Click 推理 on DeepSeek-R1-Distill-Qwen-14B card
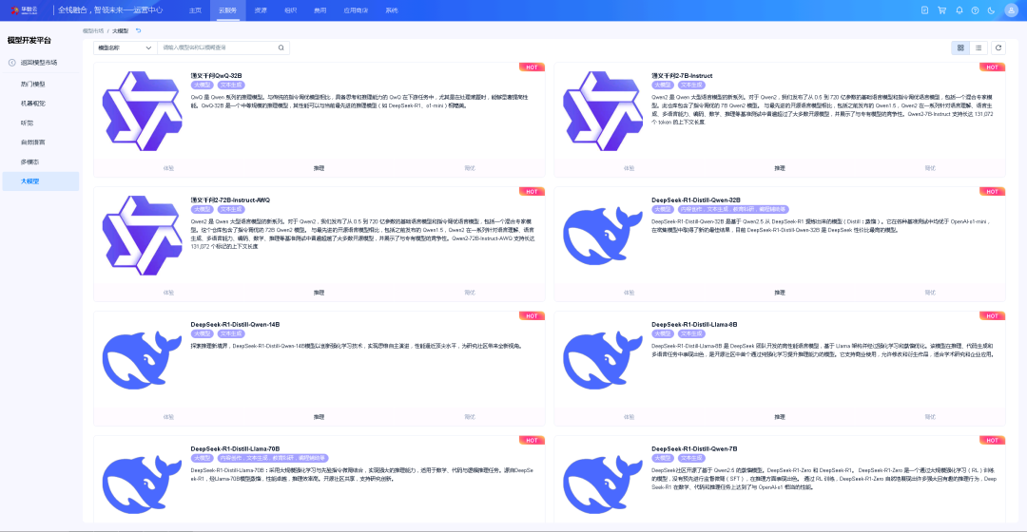The image size is (1027, 532). (319, 417)
